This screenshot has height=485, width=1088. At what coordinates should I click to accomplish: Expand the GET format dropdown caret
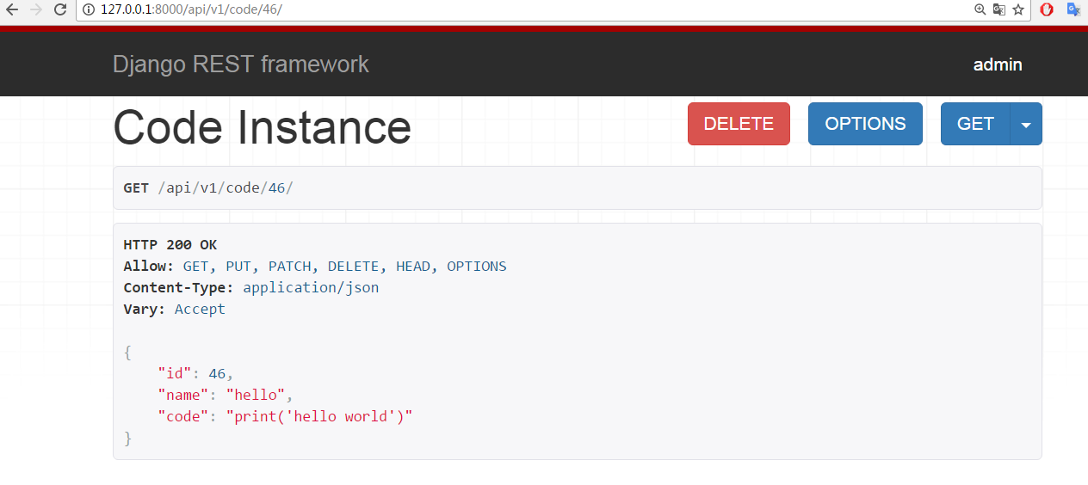coord(1026,124)
